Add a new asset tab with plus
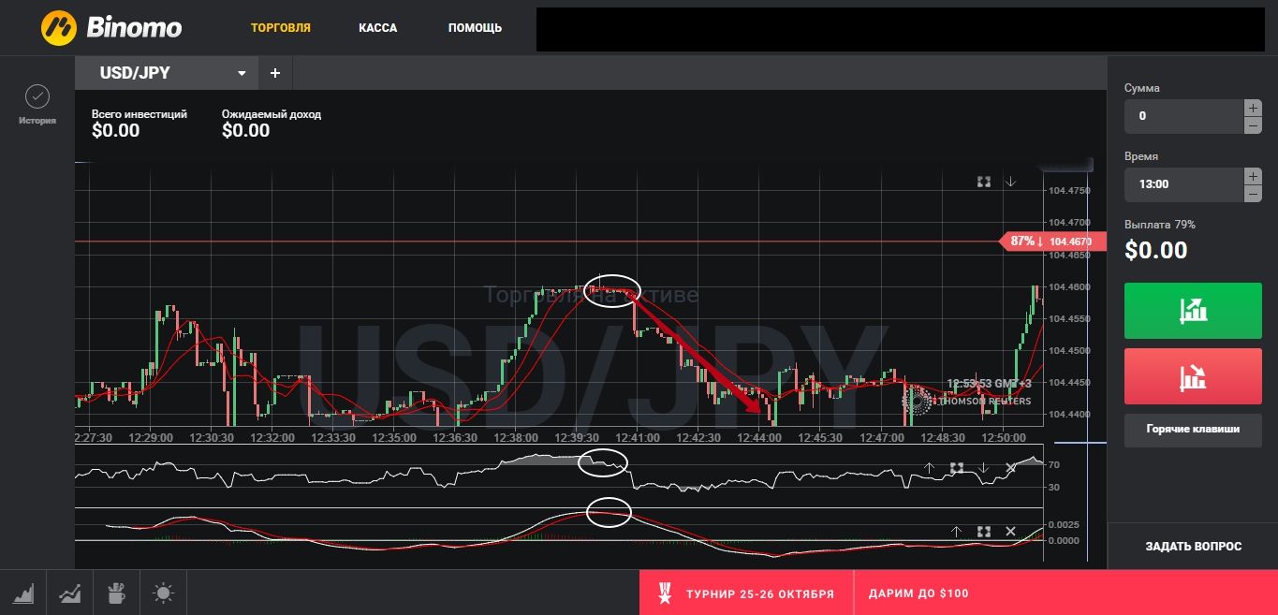The height and width of the screenshot is (615, 1278). click(275, 73)
